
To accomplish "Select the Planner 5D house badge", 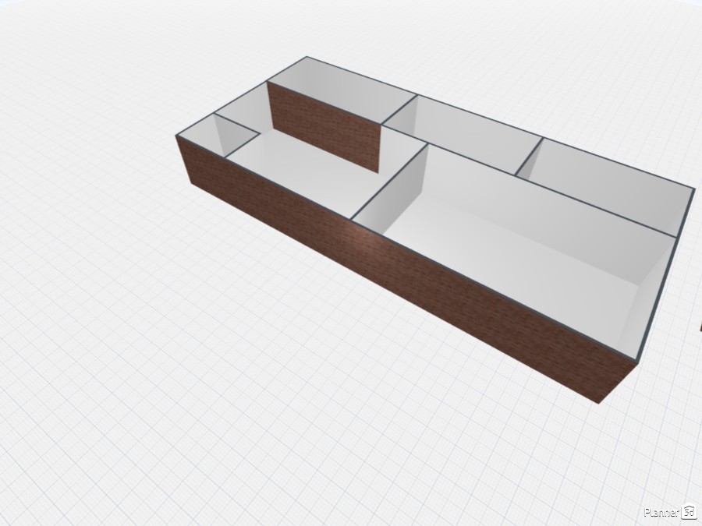I will (689, 512).
